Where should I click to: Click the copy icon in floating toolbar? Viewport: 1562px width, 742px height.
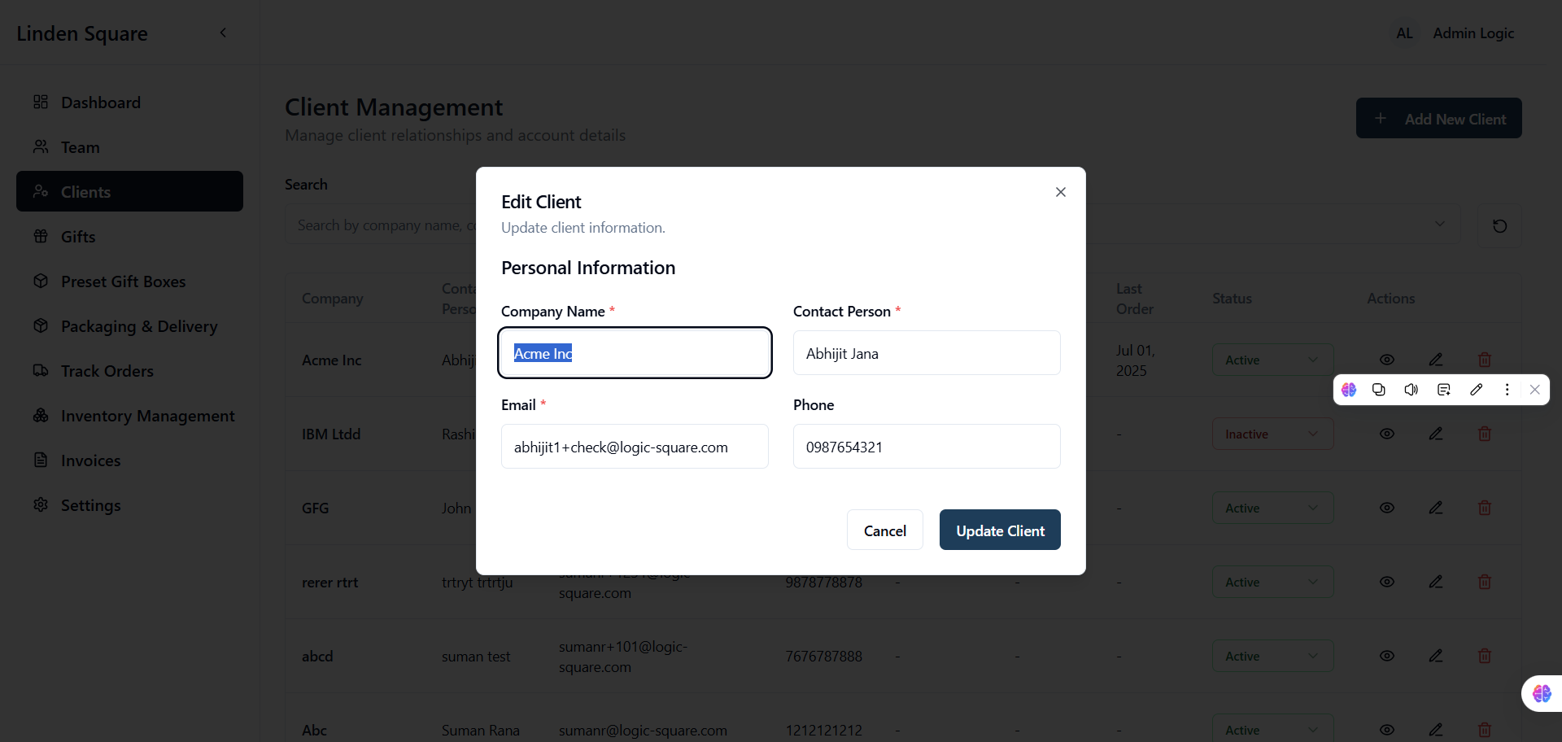(x=1379, y=390)
